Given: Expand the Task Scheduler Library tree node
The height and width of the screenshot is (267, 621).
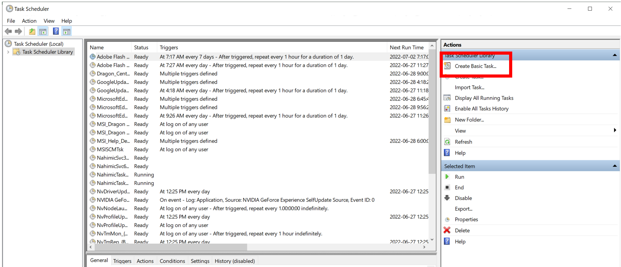Looking at the screenshot, I should 8,52.
